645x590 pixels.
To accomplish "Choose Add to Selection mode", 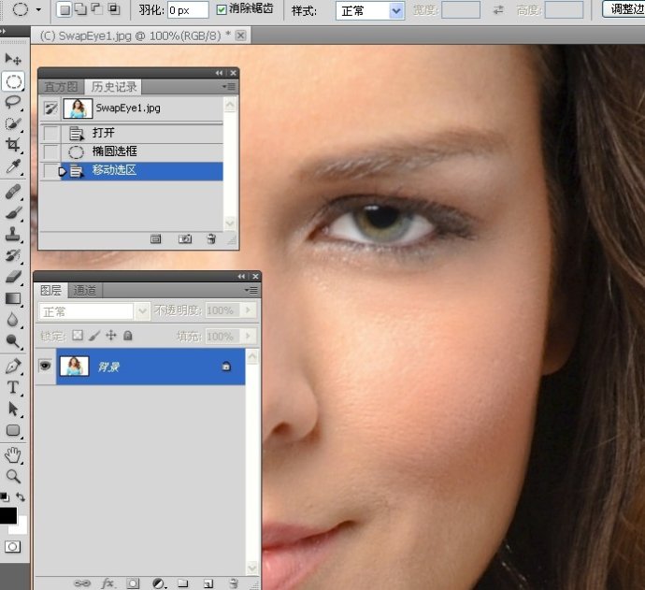I will point(80,10).
